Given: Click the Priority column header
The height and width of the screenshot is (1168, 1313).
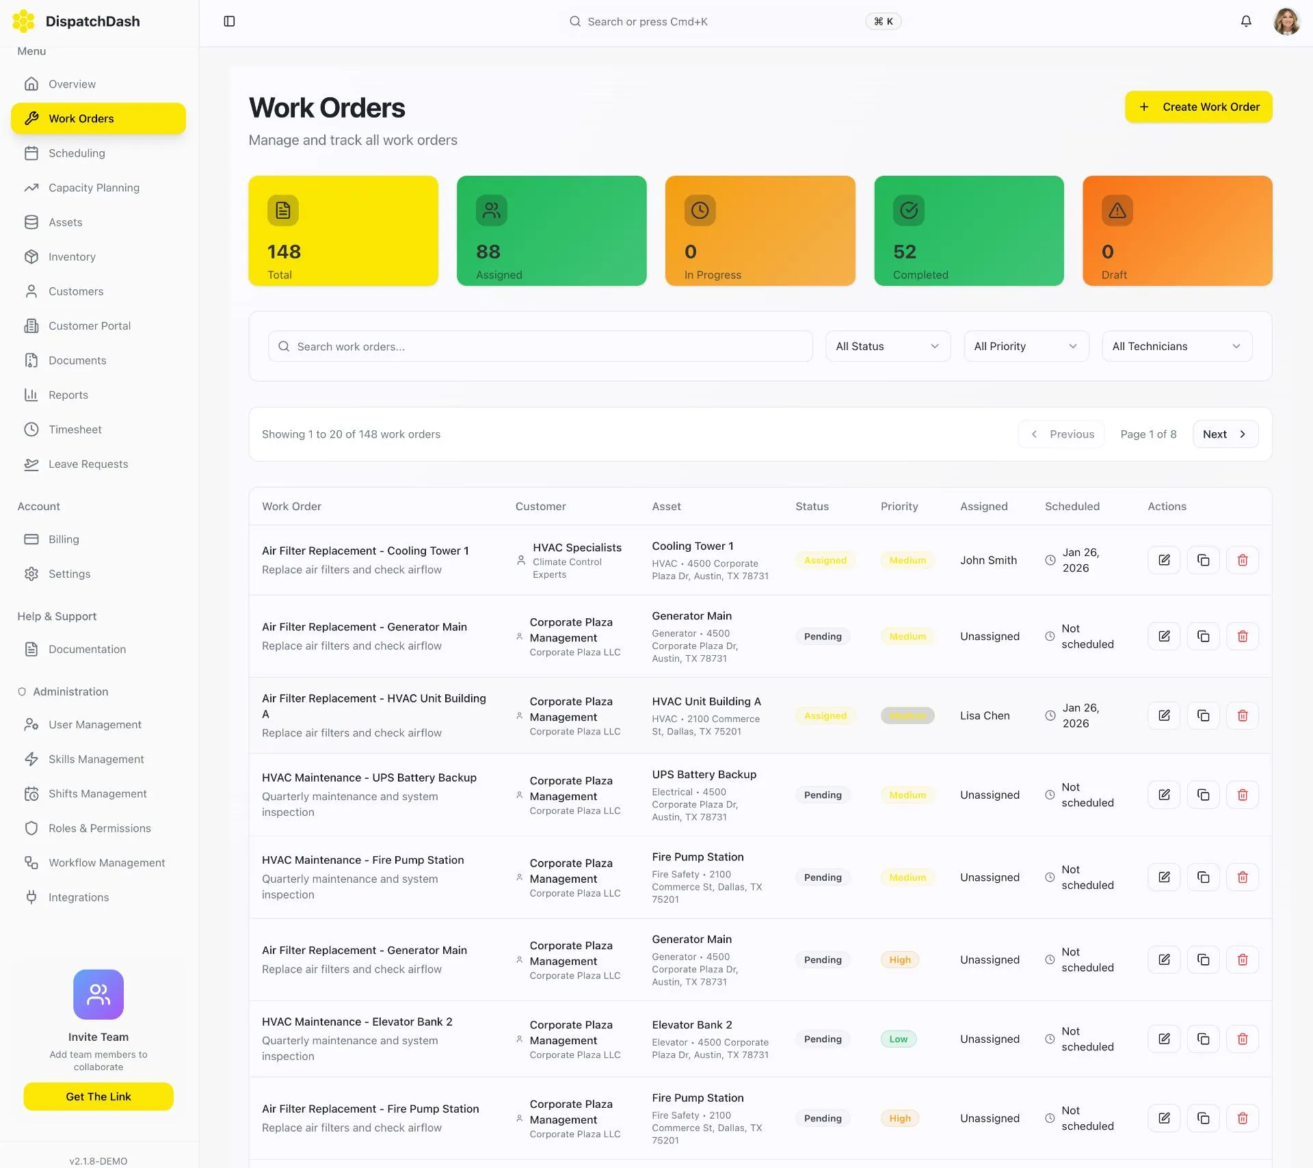Looking at the screenshot, I should [x=899, y=506].
